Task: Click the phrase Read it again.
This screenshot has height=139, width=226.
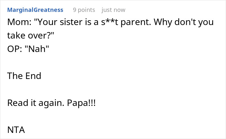Action: [x=36, y=103]
